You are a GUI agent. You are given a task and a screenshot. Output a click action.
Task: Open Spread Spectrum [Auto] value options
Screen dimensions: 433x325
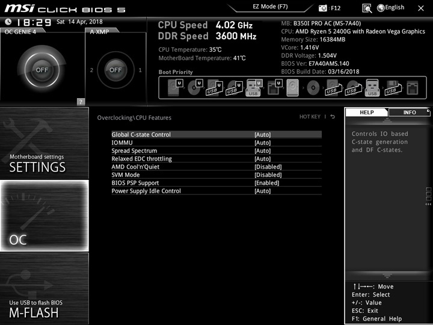[262, 150]
